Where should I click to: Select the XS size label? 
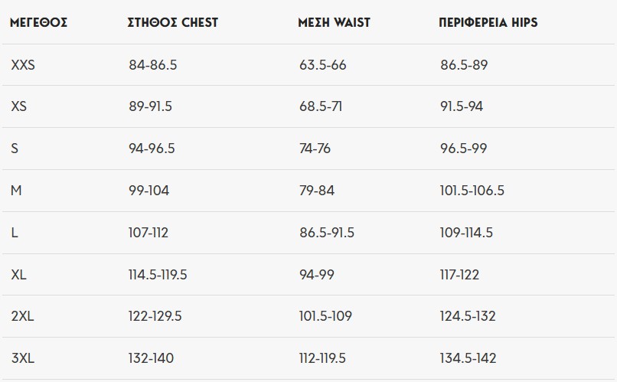[x=19, y=106]
